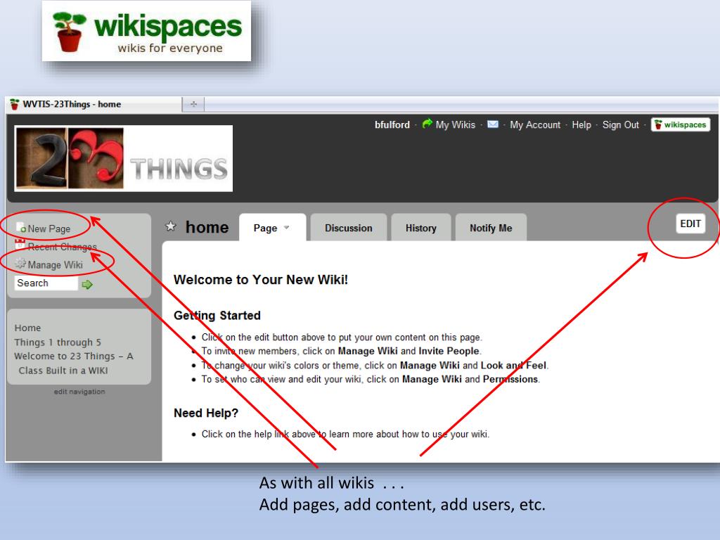The height and width of the screenshot is (540, 720).
Task: Open the Manage Wiki link
Action: coord(55,265)
